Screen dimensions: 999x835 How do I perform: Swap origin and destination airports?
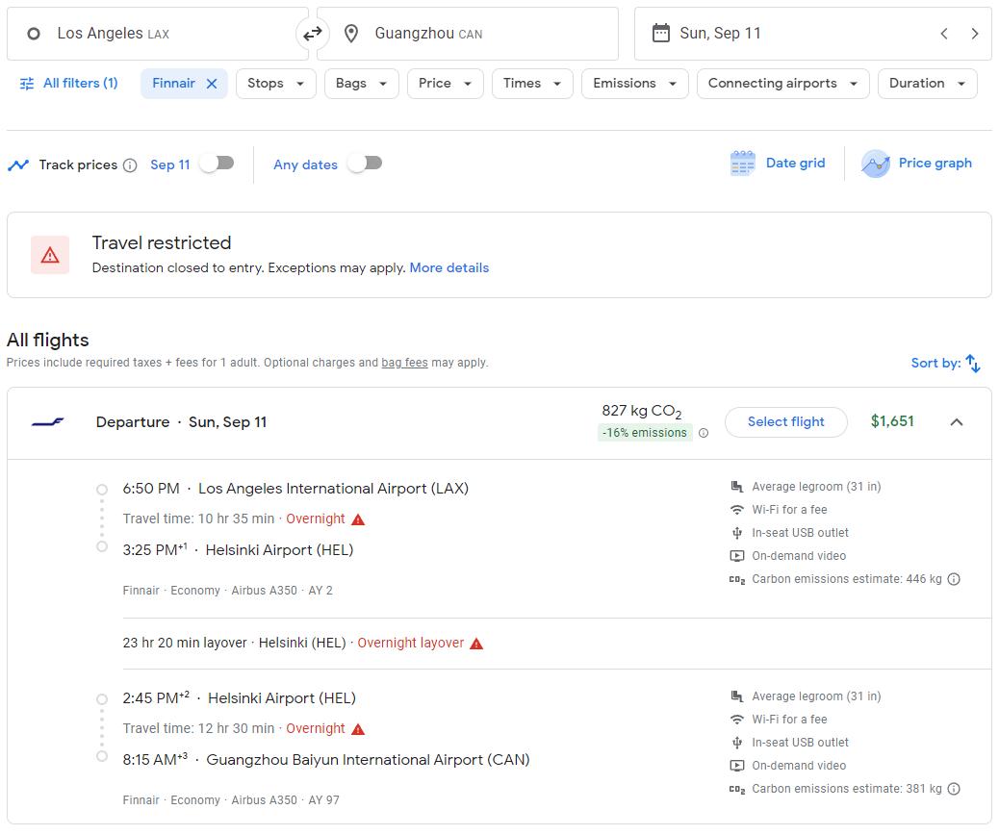pos(313,34)
